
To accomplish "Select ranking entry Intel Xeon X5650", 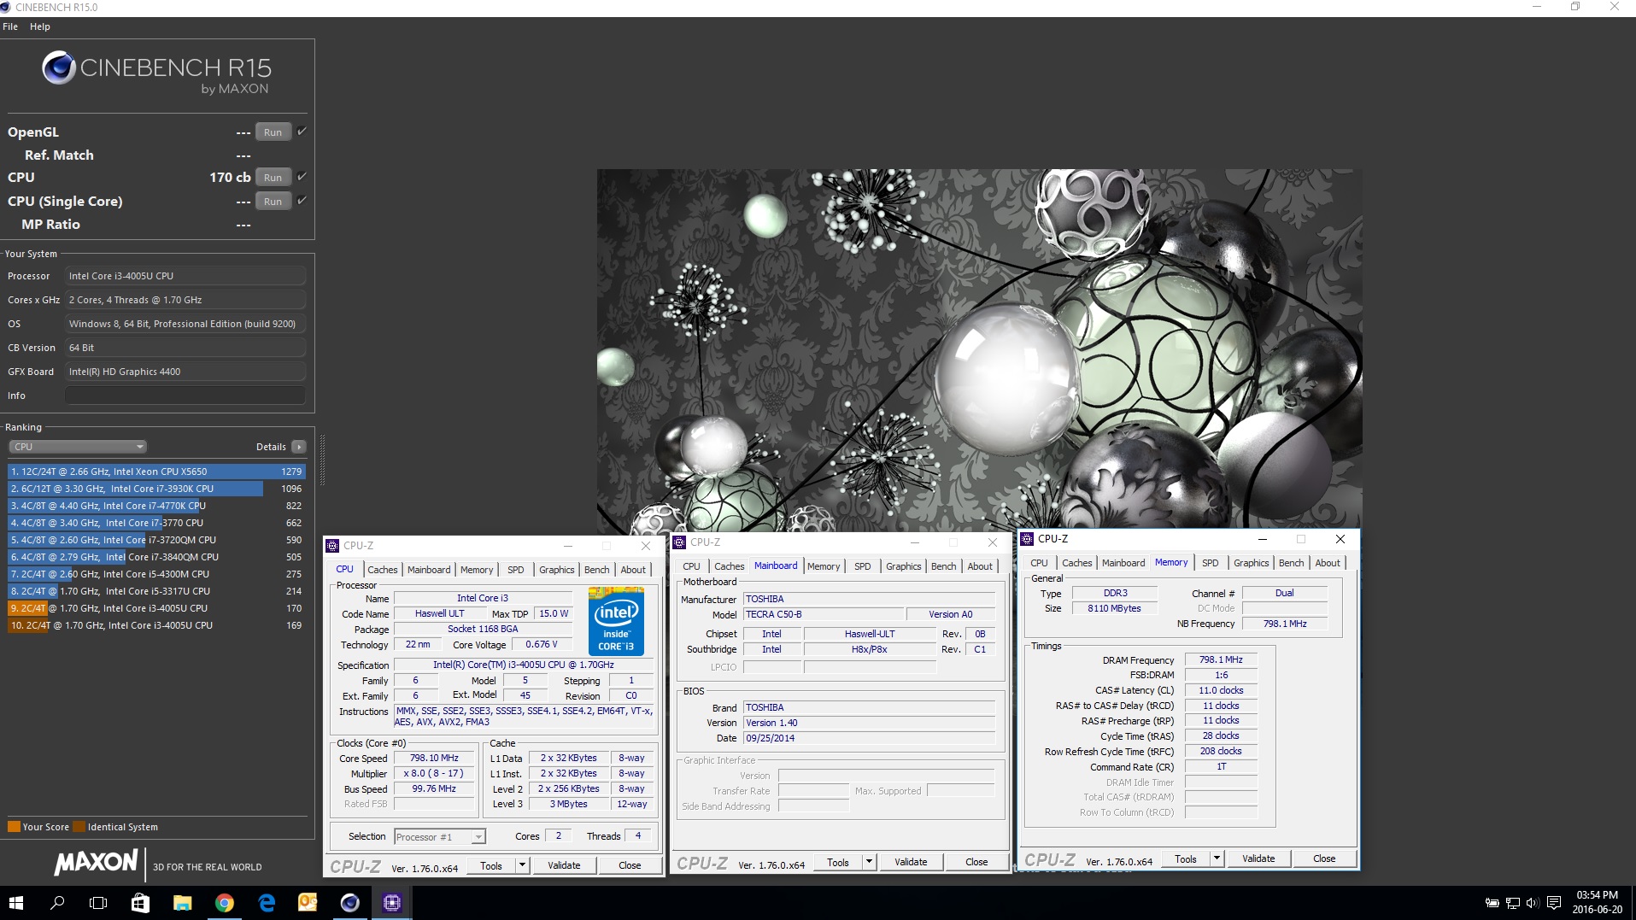I will (156, 472).
